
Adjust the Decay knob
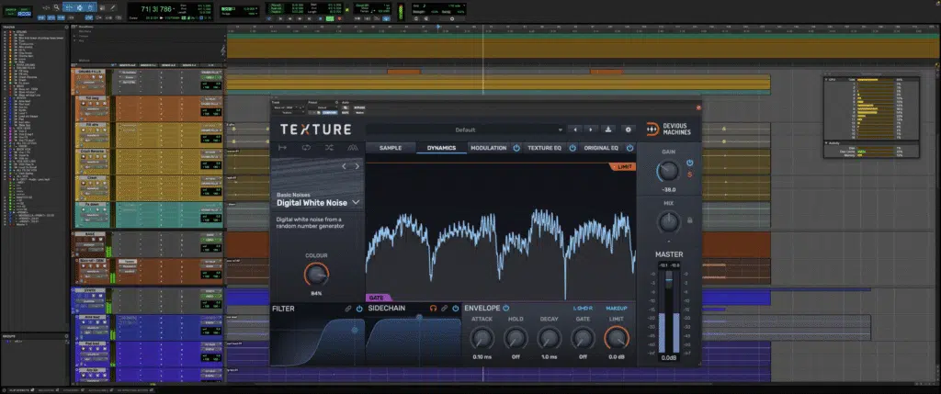click(550, 338)
